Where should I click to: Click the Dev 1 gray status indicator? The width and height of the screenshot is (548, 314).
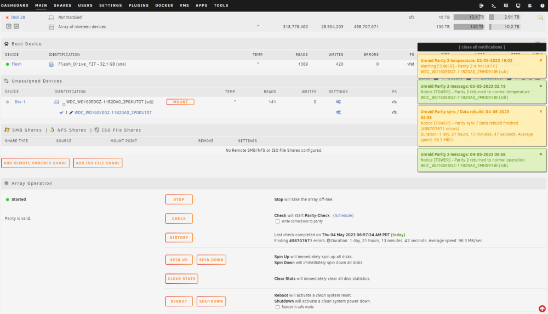coord(7,102)
